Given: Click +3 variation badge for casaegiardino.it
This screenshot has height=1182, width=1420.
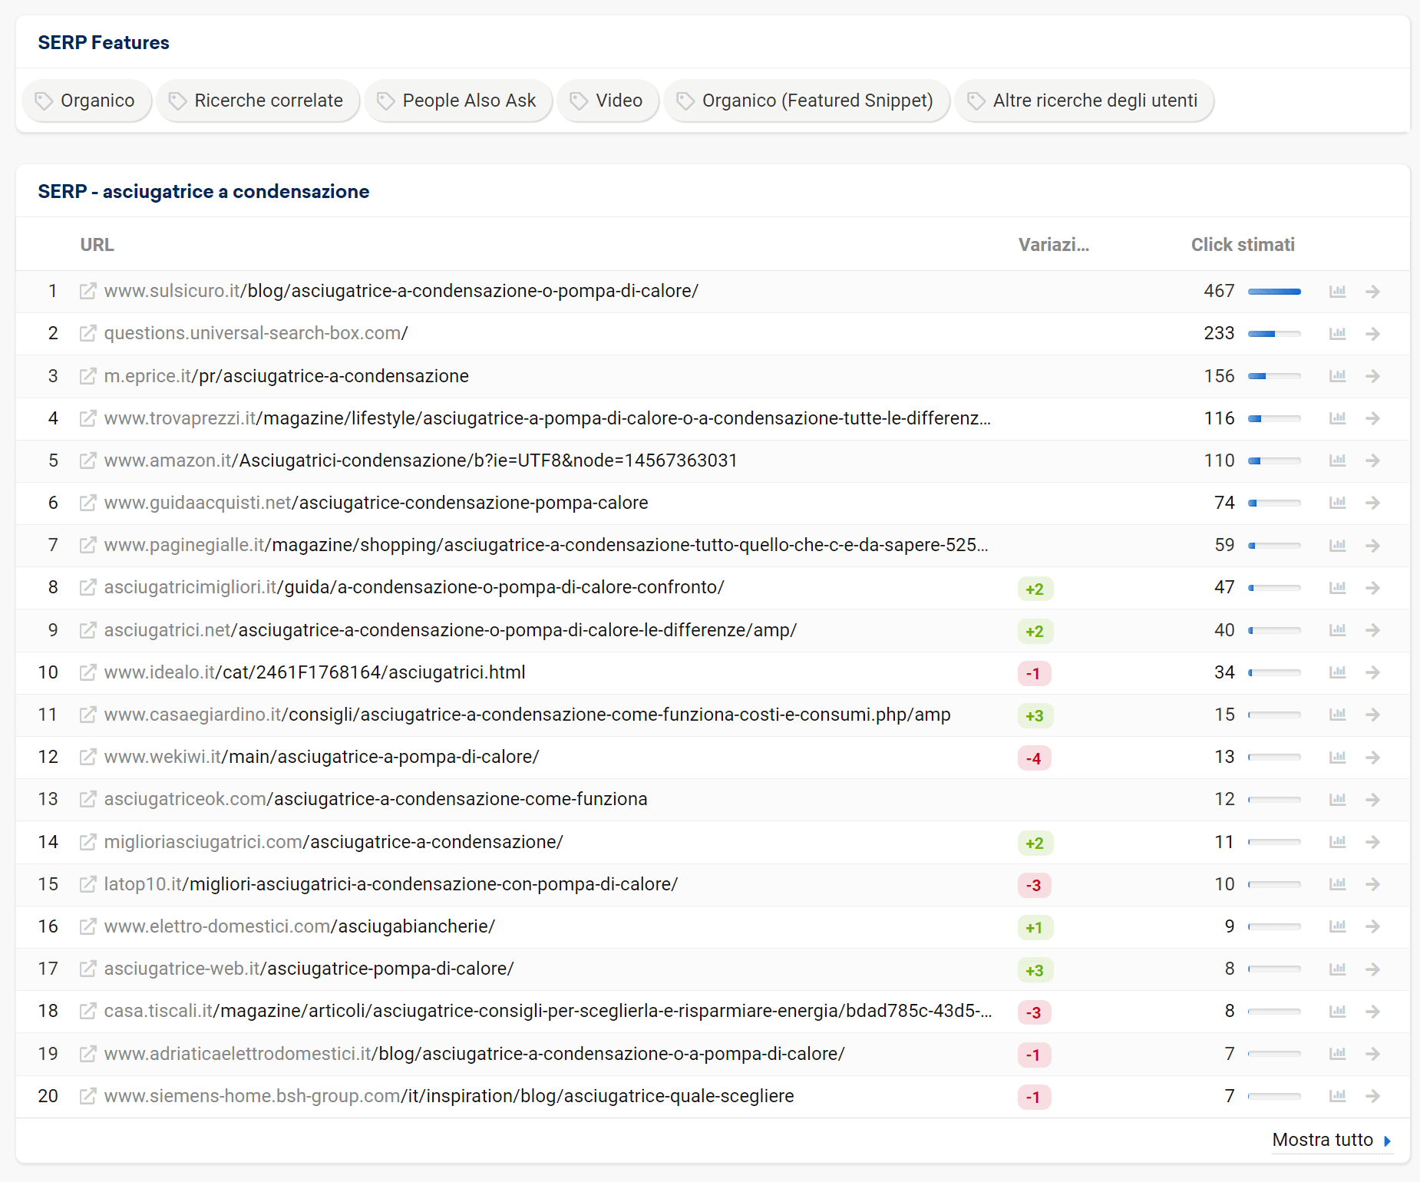Looking at the screenshot, I should 1035,715.
